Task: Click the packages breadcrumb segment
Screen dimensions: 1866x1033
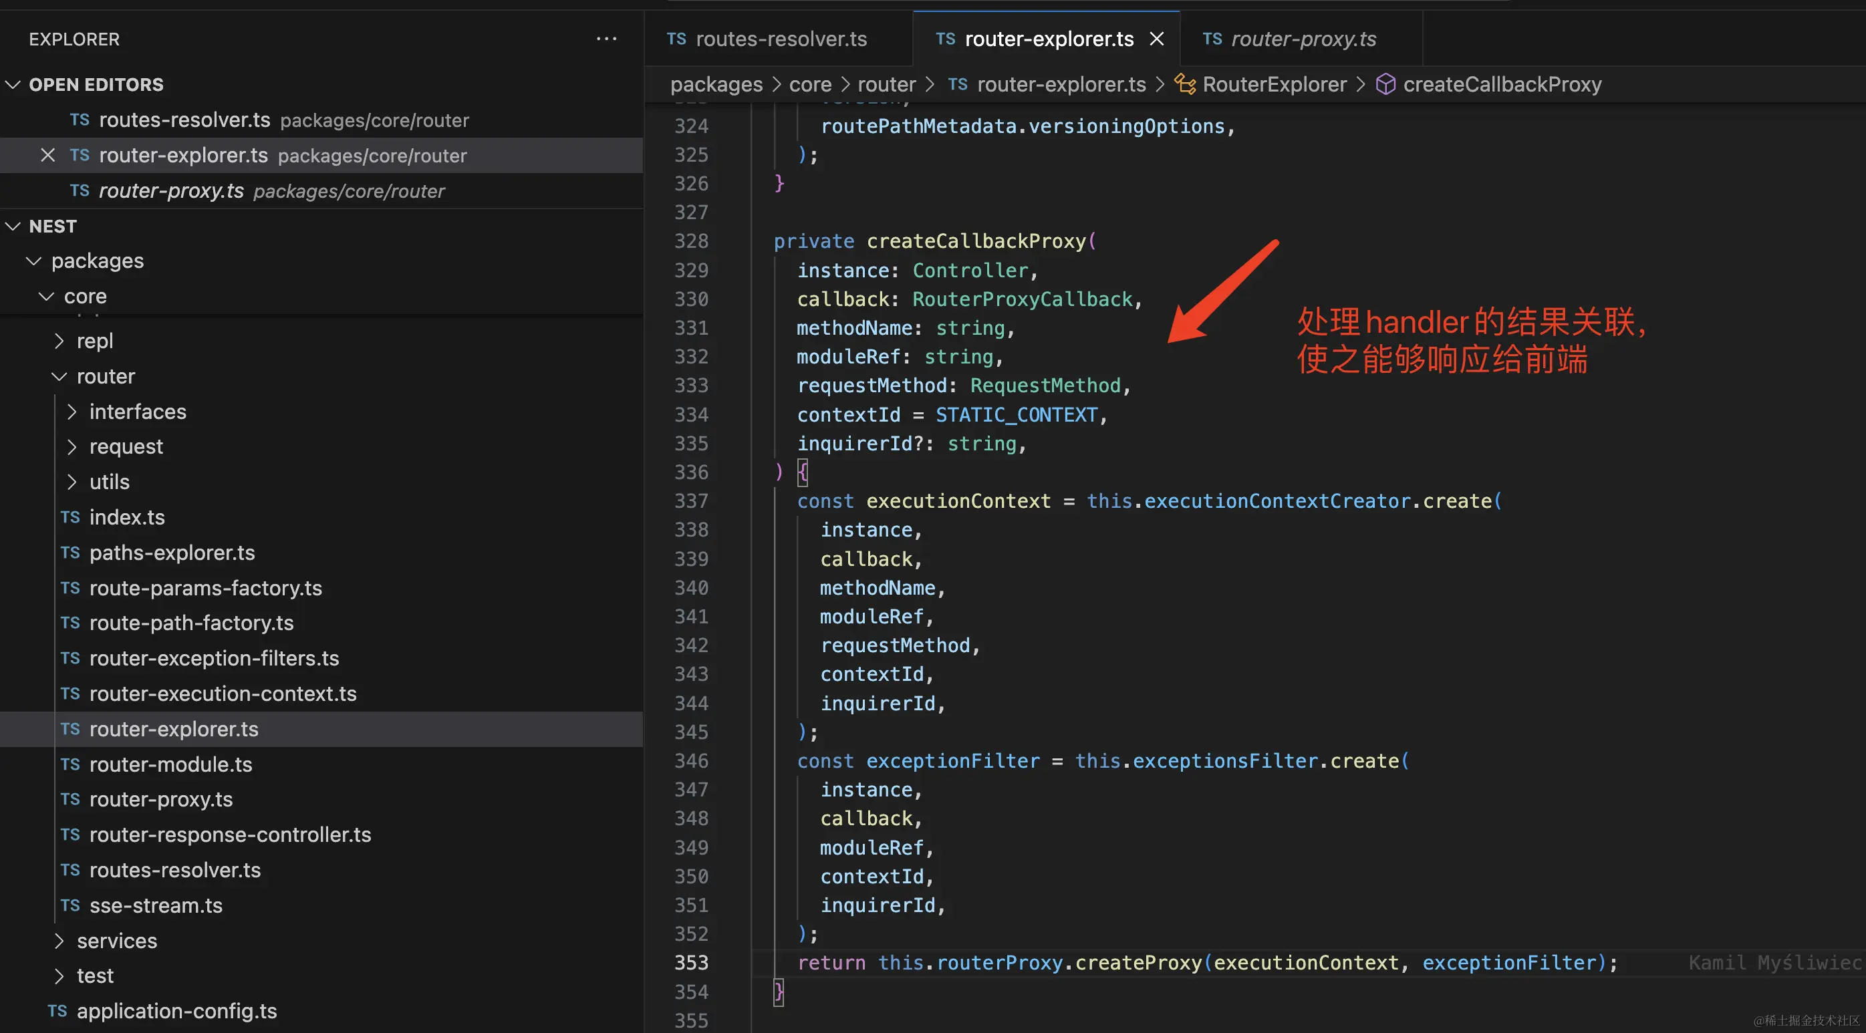Action: click(716, 84)
